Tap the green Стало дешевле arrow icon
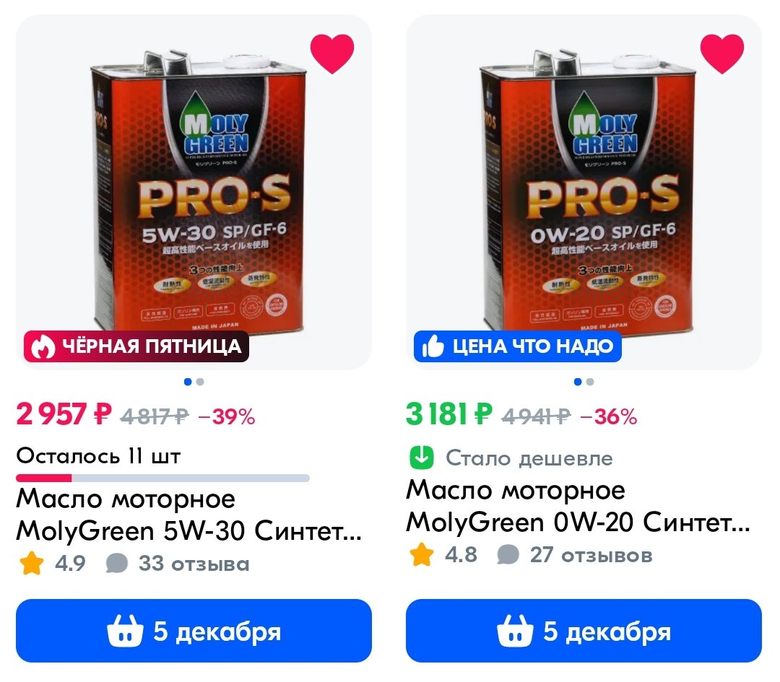 421,458
